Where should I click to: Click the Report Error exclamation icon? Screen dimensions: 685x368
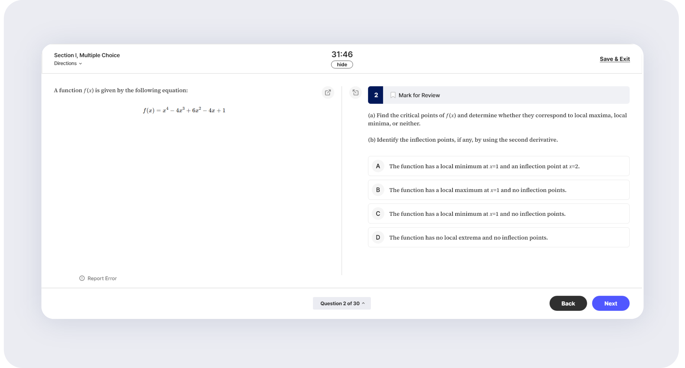coord(82,278)
